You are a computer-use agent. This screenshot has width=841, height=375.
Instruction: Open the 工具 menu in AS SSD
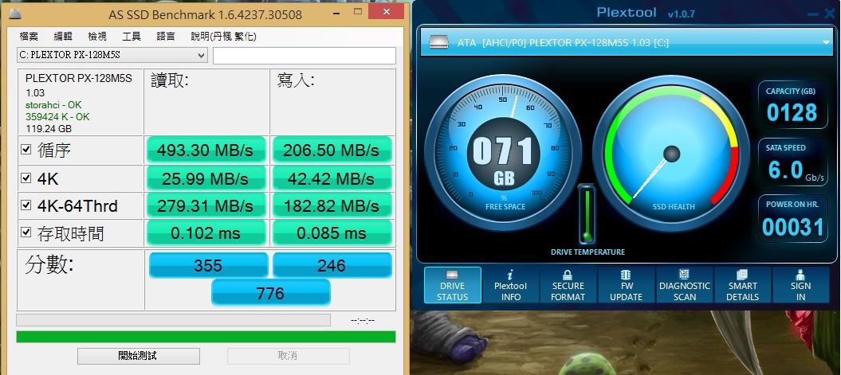pyautogui.click(x=132, y=37)
